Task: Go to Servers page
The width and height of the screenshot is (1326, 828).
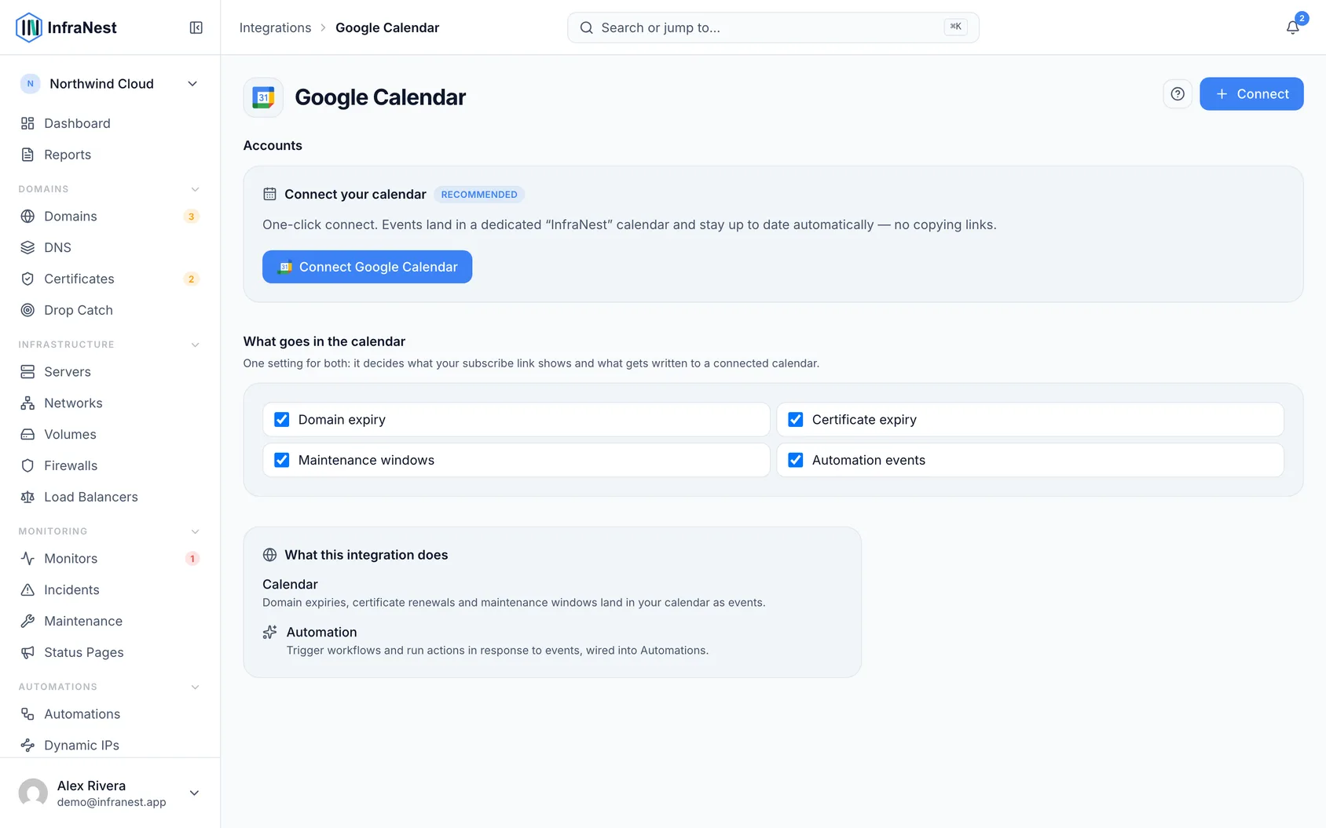Action: [110, 371]
